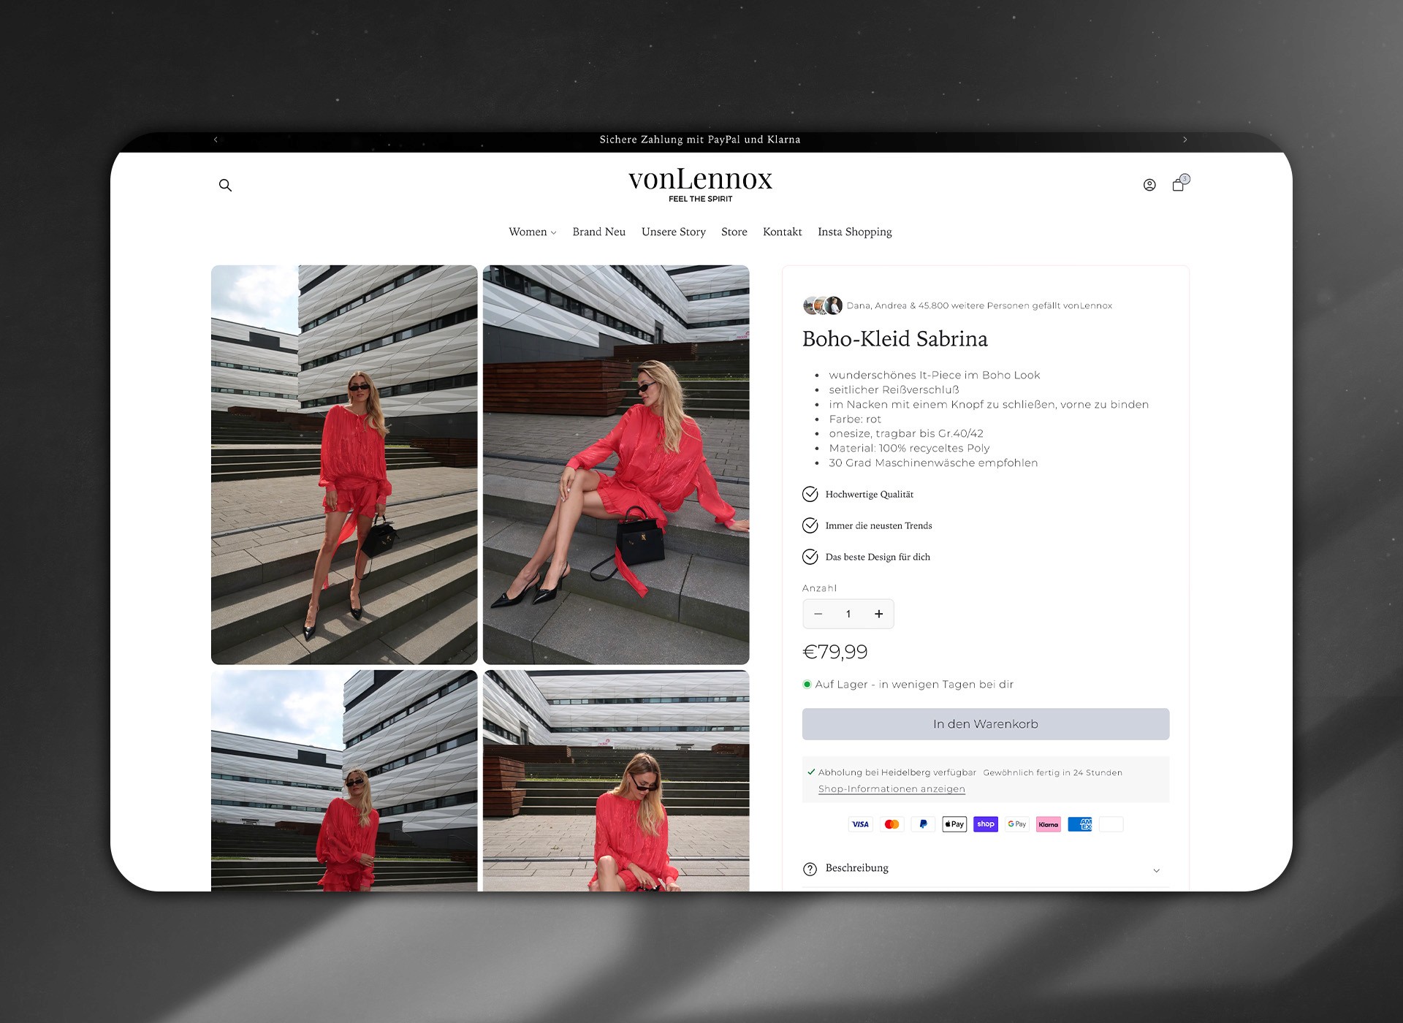Increase quantity with plus button
This screenshot has width=1403, height=1023.
click(x=878, y=614)
